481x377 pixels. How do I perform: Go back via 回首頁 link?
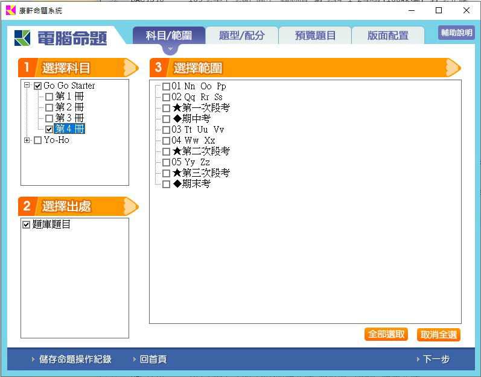(x=153, y=359)
